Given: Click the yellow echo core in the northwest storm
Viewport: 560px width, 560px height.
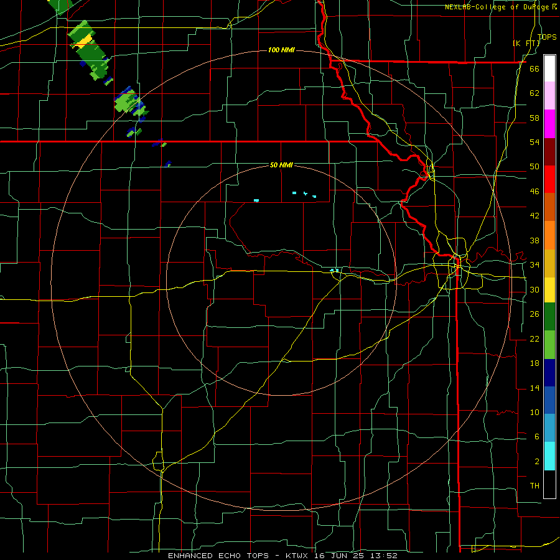Looking at the screenshot, I should (x=84, y=42).
